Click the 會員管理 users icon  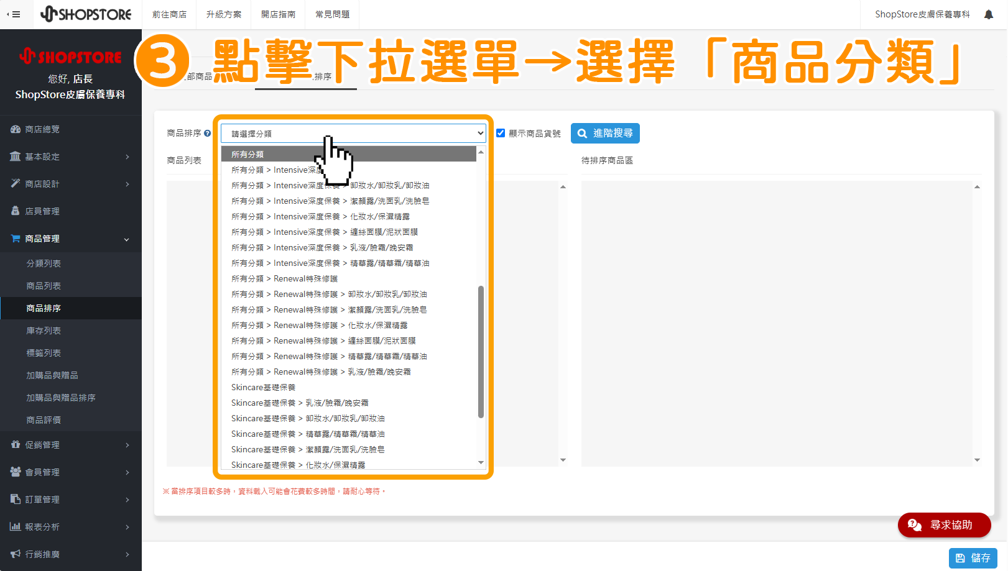coord(16,472)
